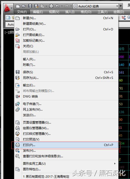Choose 保存(S) menu entry
Screen dimensions: 130x179
click(66, 72)
